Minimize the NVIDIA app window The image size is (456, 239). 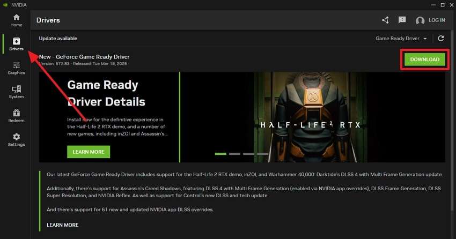(x=433, y=5)
